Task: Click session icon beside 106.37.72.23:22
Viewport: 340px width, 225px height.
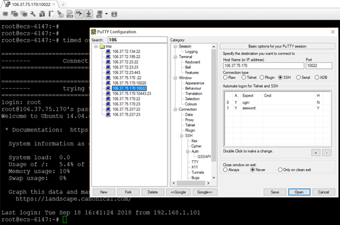Action: tap(108, 62)
